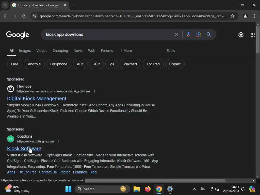Search by image with Google Lens

pyautogui.click(x=199, y=35)
